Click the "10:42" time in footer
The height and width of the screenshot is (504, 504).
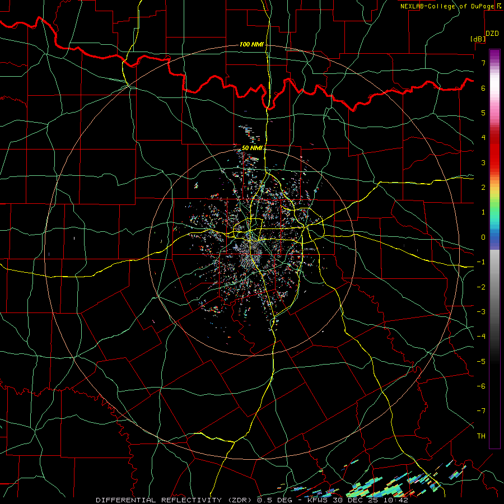(395, 500)
